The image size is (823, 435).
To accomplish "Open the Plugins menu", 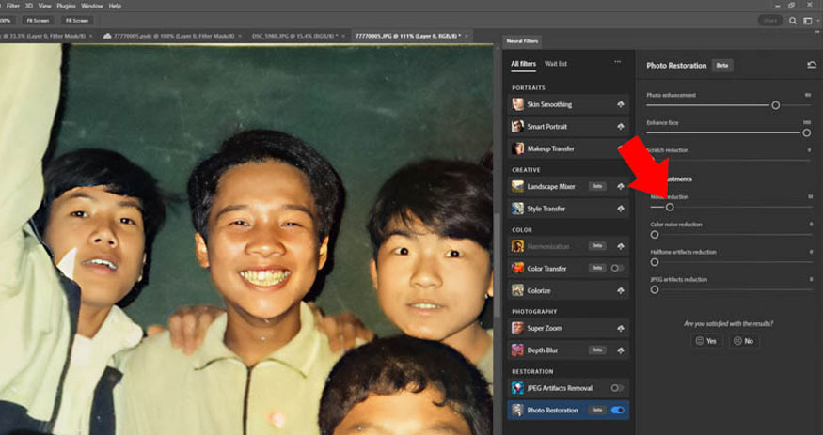I will point(66,6).
